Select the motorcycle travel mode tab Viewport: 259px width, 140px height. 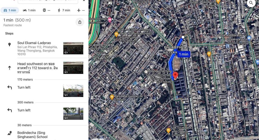[29, 10]
